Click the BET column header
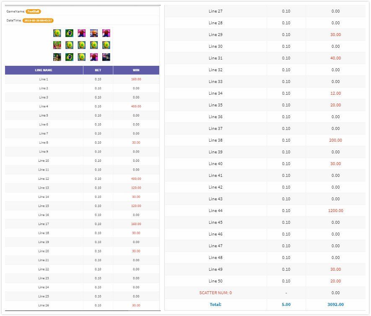371x316 pixels. [98, 70]
